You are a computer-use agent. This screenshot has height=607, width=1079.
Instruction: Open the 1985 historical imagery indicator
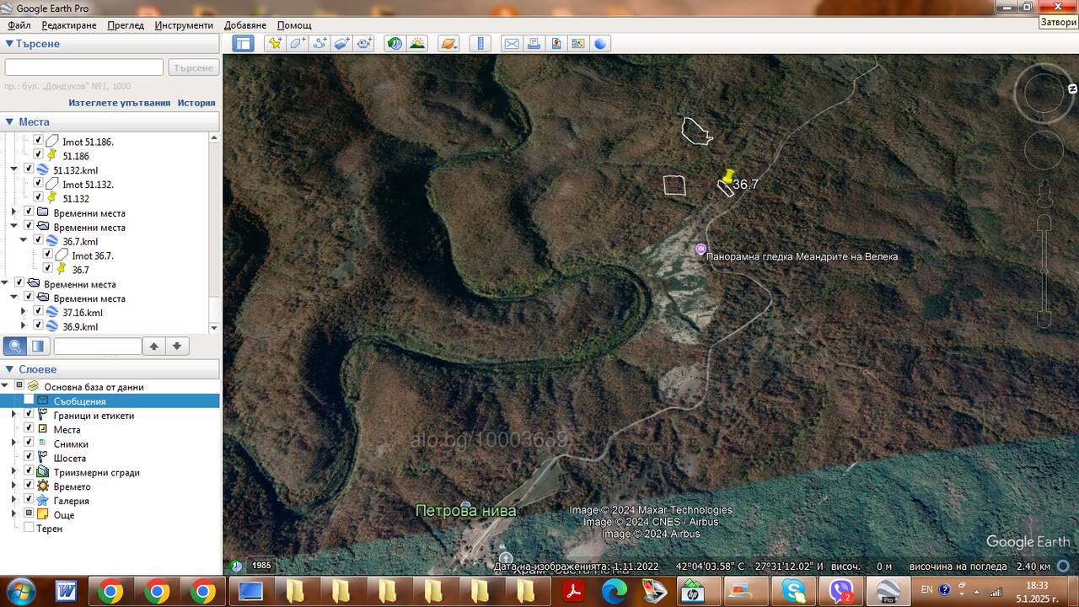[261, 566]
